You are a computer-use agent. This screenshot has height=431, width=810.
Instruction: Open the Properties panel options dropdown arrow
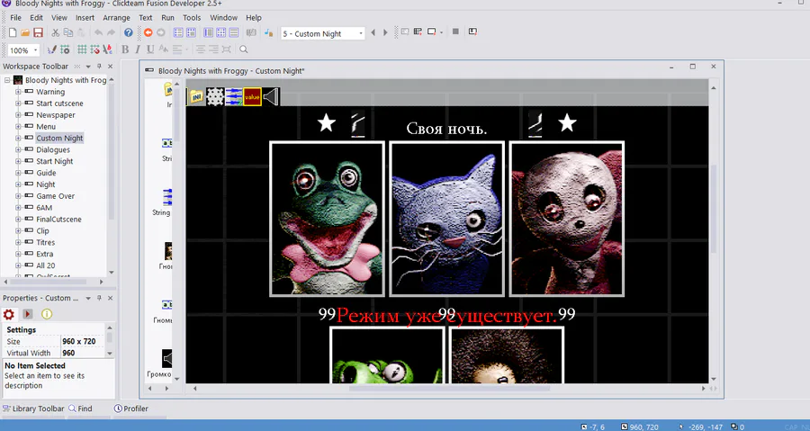[88, 298]
